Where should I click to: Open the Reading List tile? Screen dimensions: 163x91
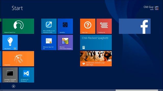[104, 26]
